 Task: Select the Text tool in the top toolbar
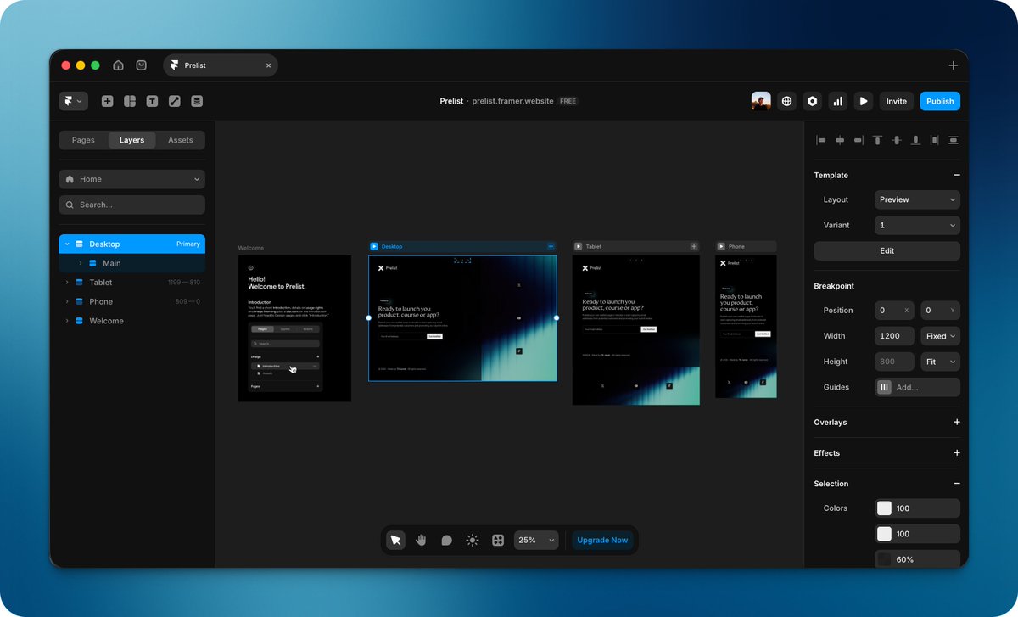(x=153, y=101)
